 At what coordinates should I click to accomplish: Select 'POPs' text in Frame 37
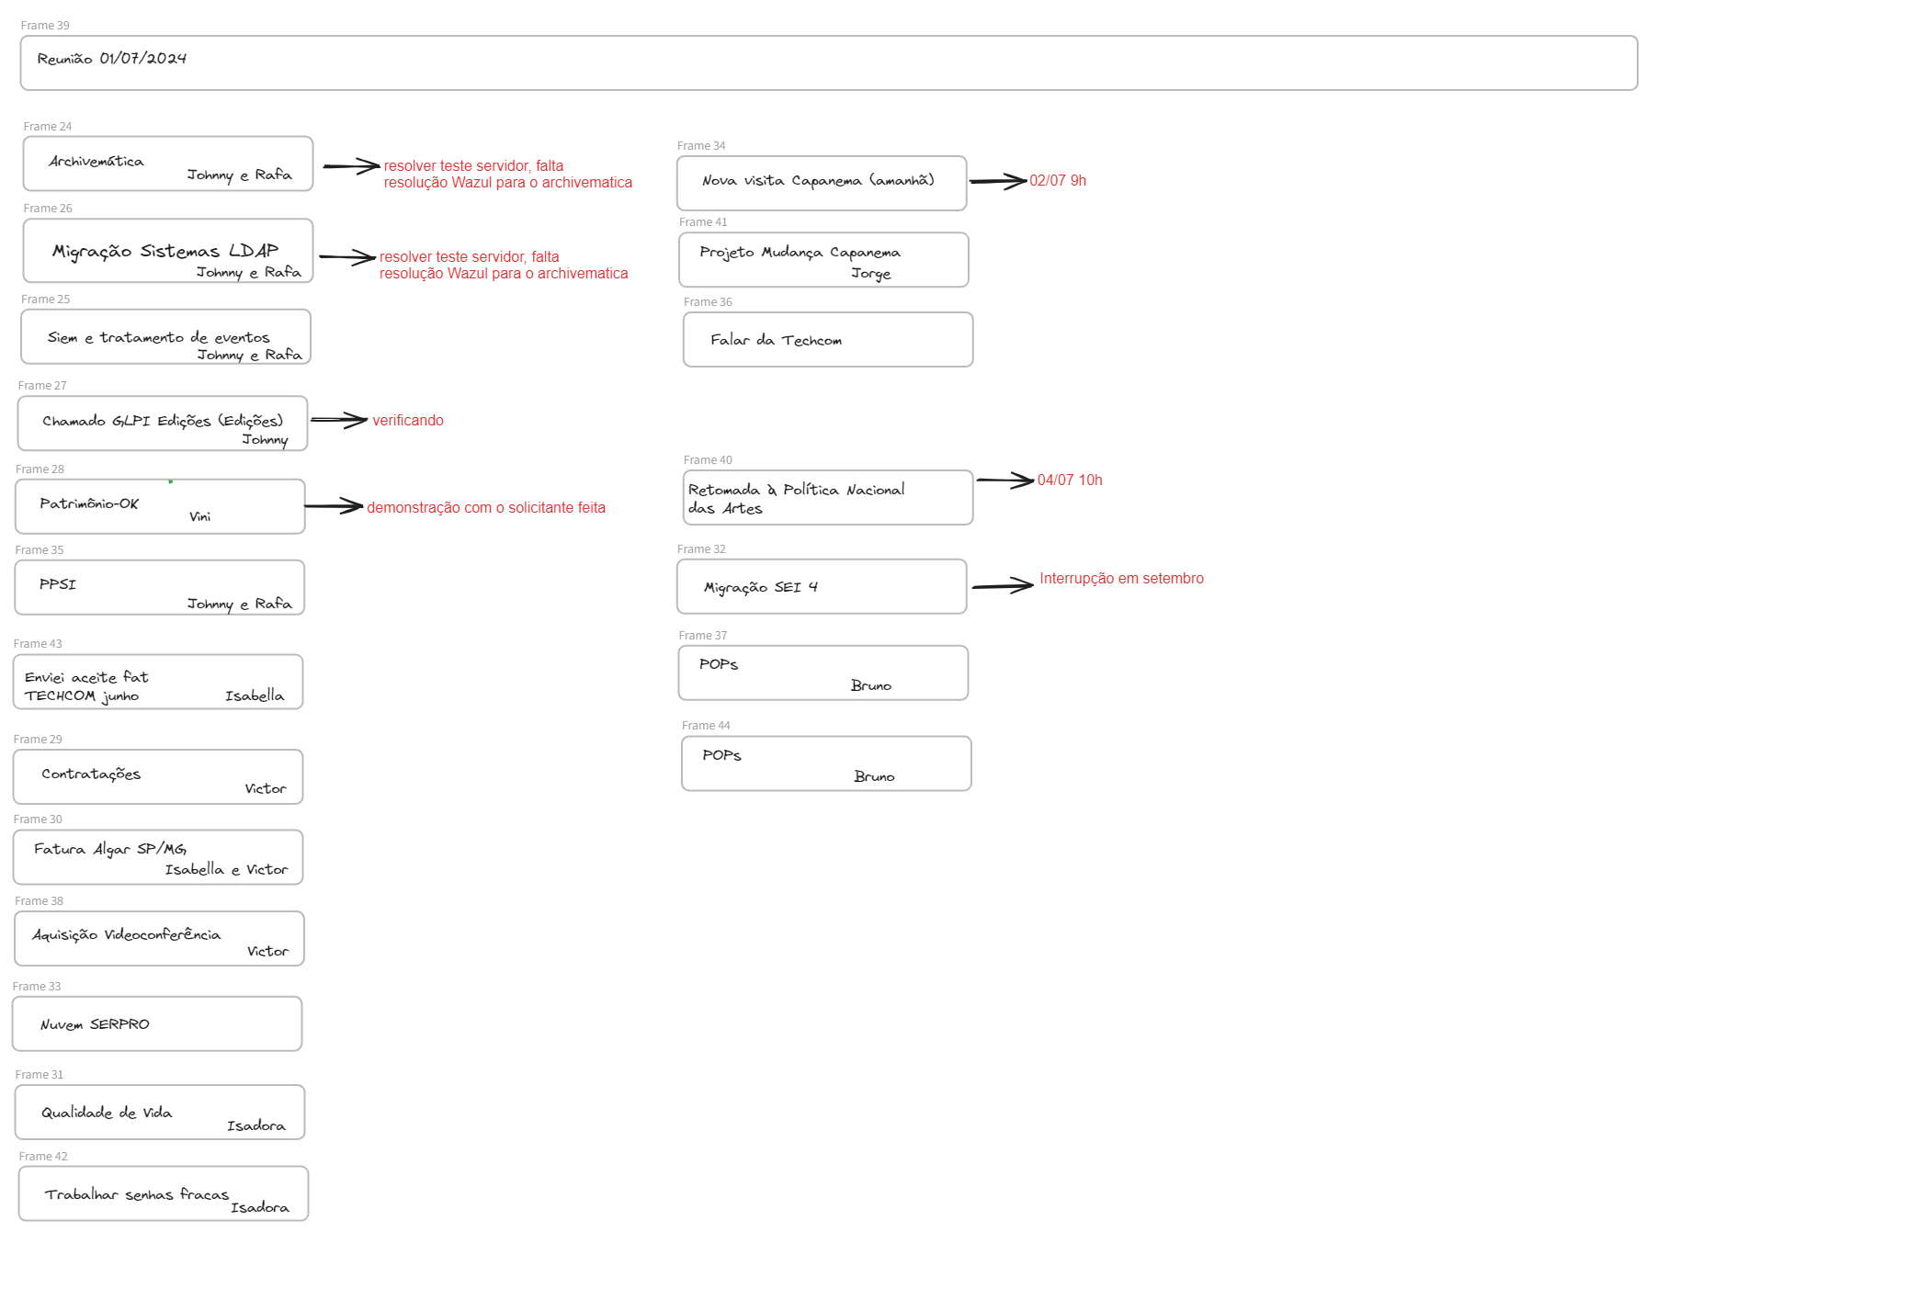tap(719, 664)
